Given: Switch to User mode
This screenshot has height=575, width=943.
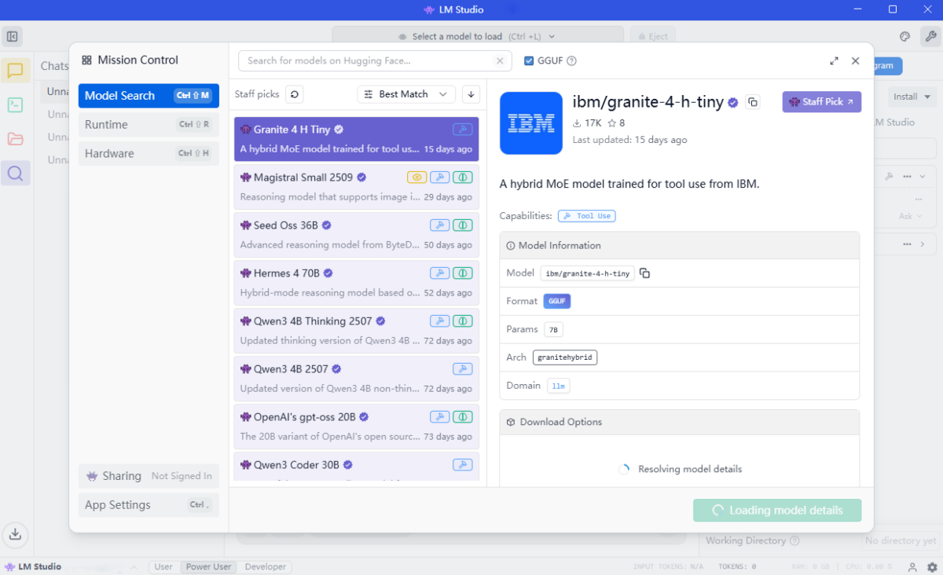Looking at the screenshot, I should [x=163, y=566].
